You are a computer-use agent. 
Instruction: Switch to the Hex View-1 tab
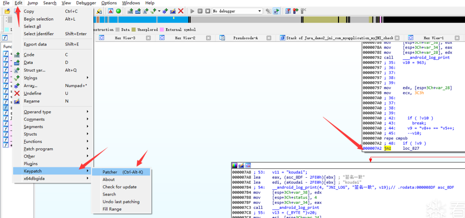click(434, 38)
